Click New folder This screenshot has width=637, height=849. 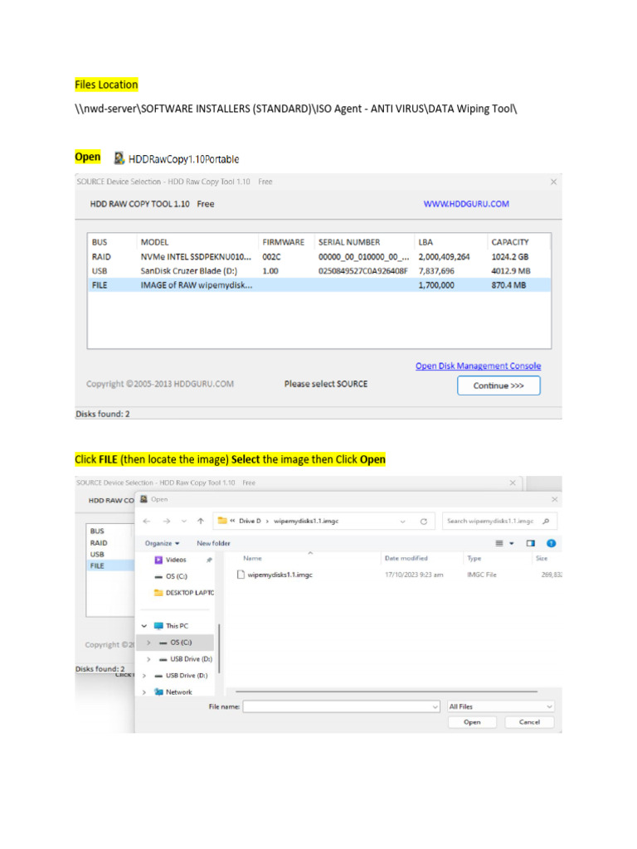213,543
